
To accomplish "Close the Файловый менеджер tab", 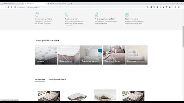I will (x=68, y=4).
